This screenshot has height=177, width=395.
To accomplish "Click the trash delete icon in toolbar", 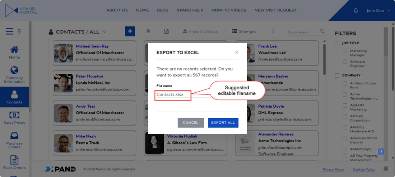I will click(x=148, y=31).
